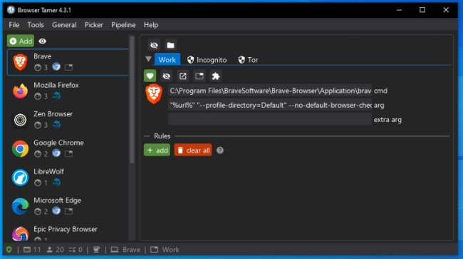Click the puzzle piece extensions icon
Screen dimensions: 463x259
216,76
